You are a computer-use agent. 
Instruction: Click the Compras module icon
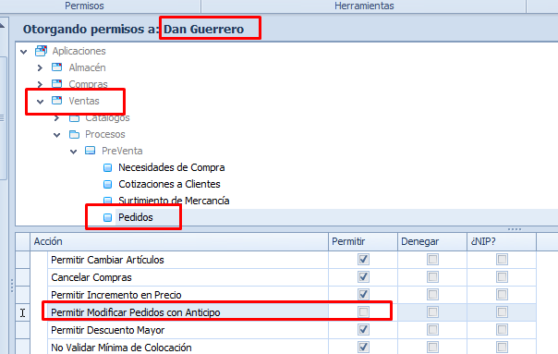[x=57, y=84]
